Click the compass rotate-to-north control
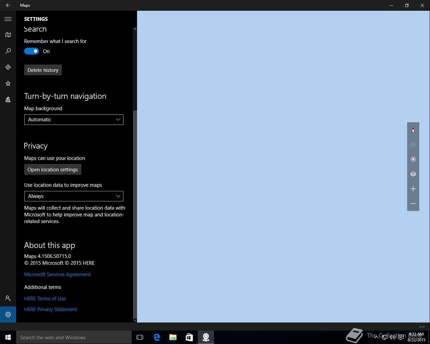This screenshot has width=430, height=344. pos(413,130)
